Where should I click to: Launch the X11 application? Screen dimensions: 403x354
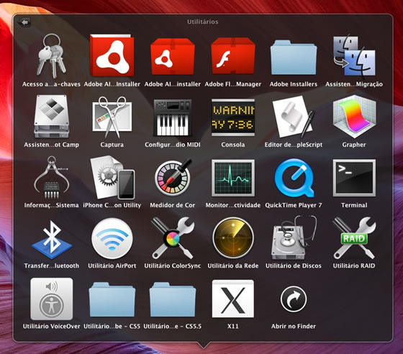click(x=233, y=299)
